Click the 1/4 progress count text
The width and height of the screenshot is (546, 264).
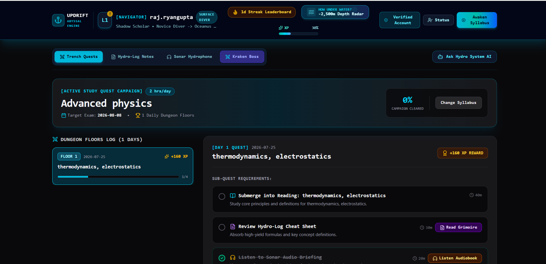click(185, 177)
